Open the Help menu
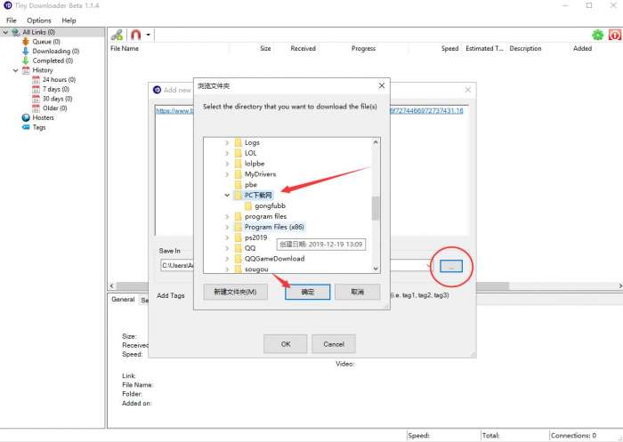This screenshot has height=442, width=623. coord(69,20)
